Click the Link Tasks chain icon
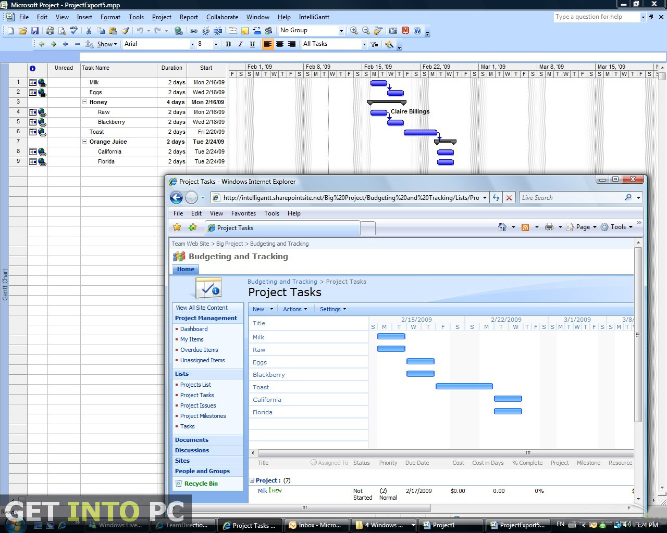The image size is (667, 533). [193, 31]
